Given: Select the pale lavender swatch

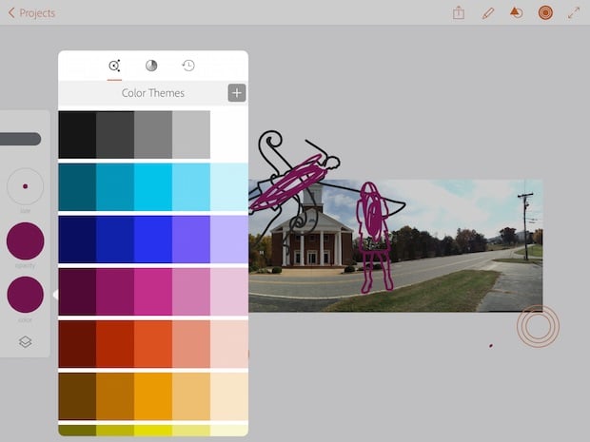Looking at the screenshot, I should tap(229, 239).
